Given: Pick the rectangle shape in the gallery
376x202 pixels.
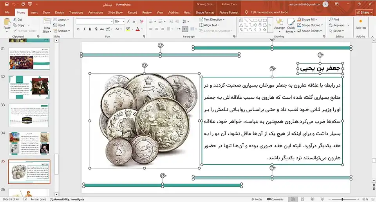Looking at the screenshot, I should (x=255, y=20).
